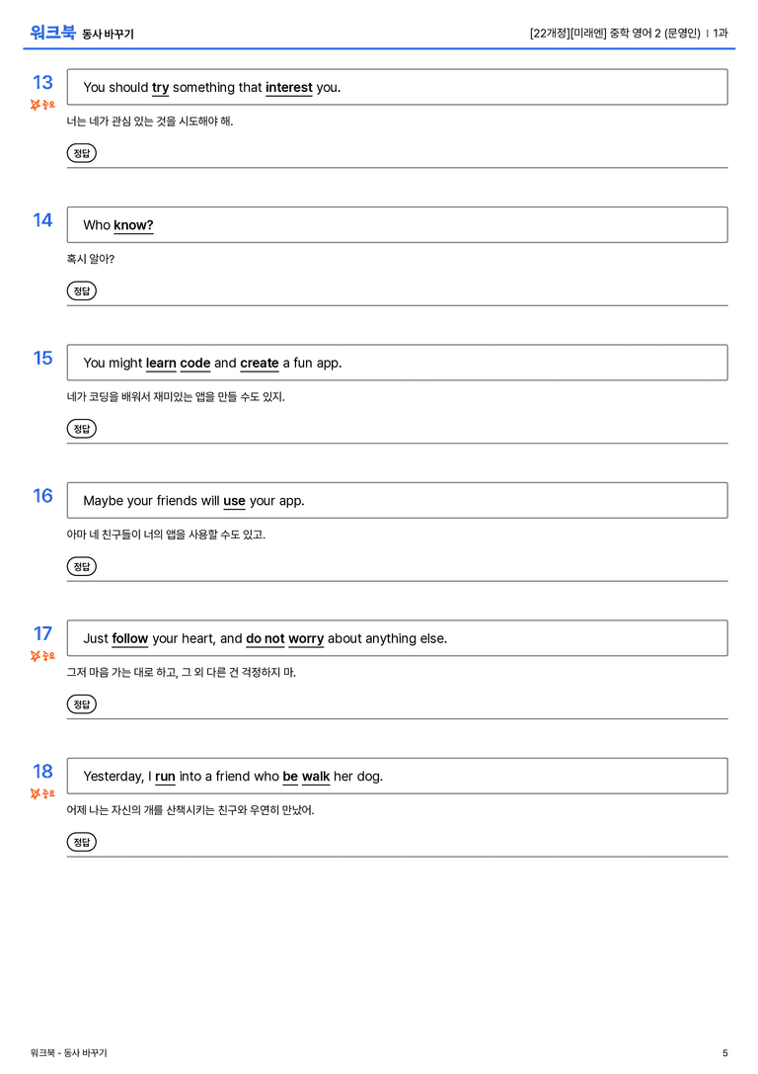Image resolution: width=758 pixels, height=1074 pixels.
Task: Click the 정답 badge under question 16
Action: point(81,566)
